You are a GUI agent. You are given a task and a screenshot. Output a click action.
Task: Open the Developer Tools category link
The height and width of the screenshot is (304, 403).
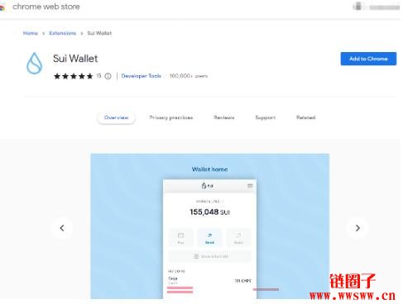coord(142,76)
